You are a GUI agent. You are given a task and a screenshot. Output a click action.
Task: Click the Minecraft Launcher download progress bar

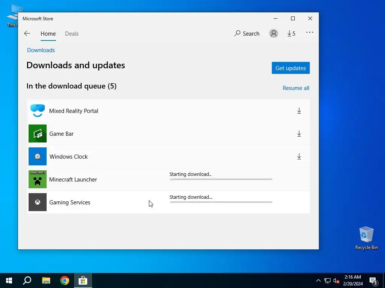point(221,179)
